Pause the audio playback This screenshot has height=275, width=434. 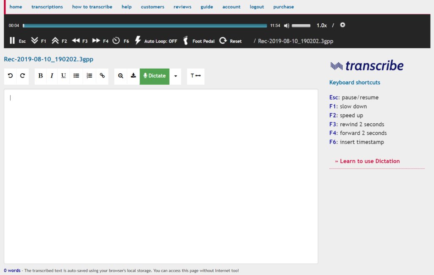tap(12, 41)
